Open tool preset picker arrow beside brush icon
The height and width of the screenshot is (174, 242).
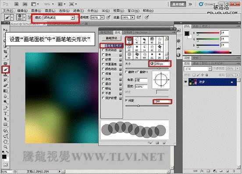click(12, 17)
